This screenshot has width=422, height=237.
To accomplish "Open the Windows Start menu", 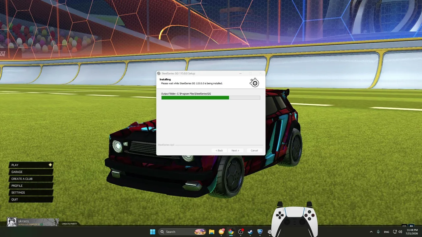I will pos(153,232).
